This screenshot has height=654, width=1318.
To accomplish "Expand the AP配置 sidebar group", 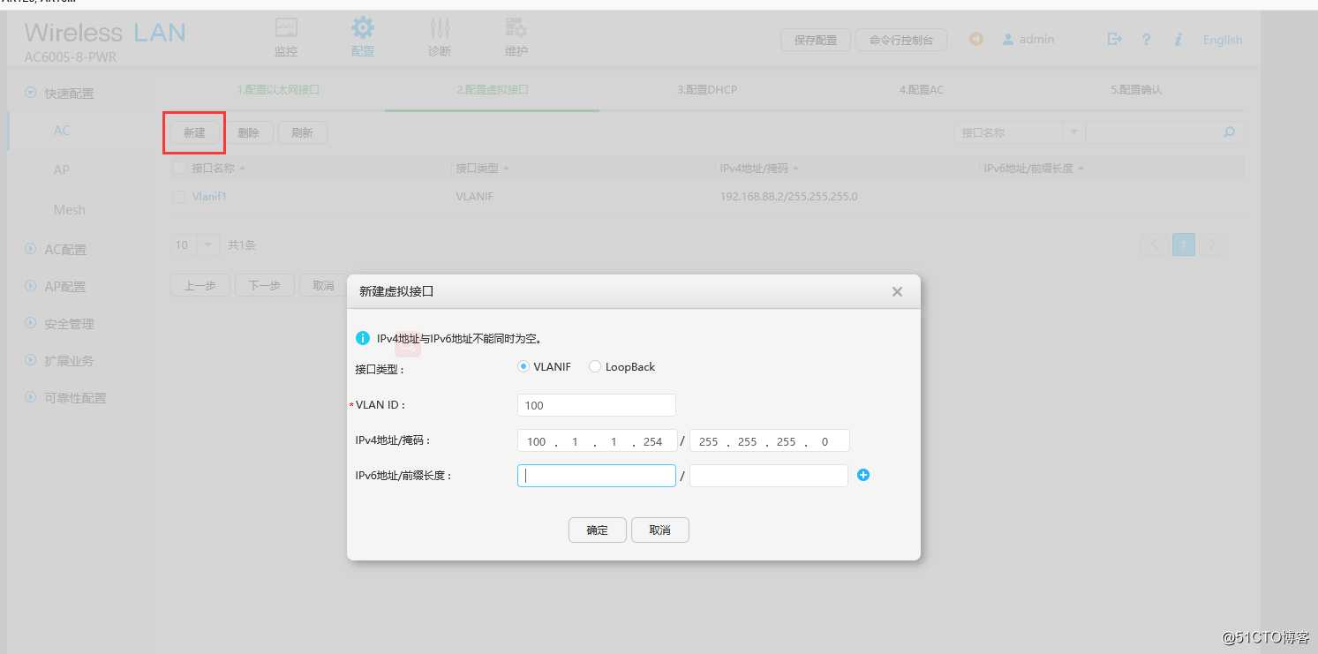I will tap(31, 287).
